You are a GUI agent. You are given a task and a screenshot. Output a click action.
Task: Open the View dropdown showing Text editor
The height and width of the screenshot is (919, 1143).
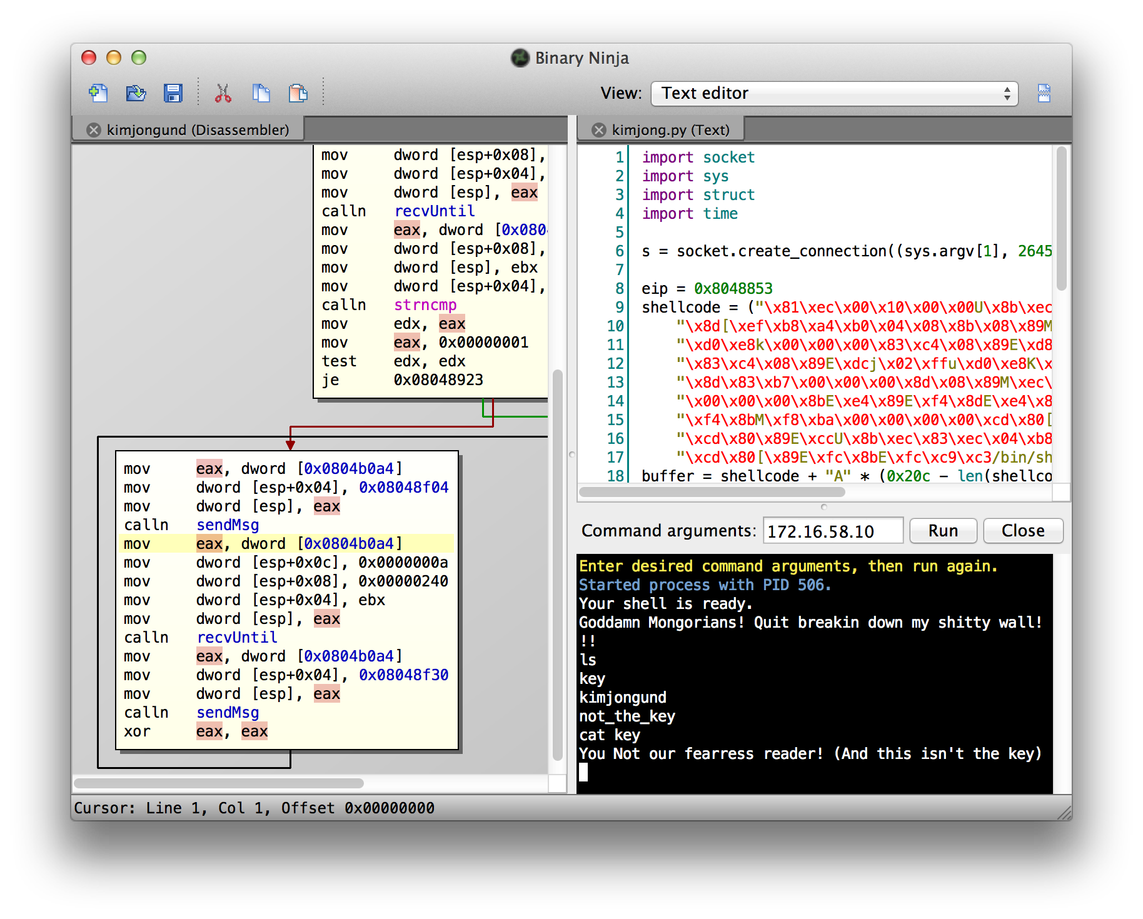[x=835, y=93]
